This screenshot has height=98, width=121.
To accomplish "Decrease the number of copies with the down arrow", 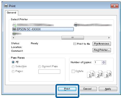I will pyautogui.click(x=104, y=64).
